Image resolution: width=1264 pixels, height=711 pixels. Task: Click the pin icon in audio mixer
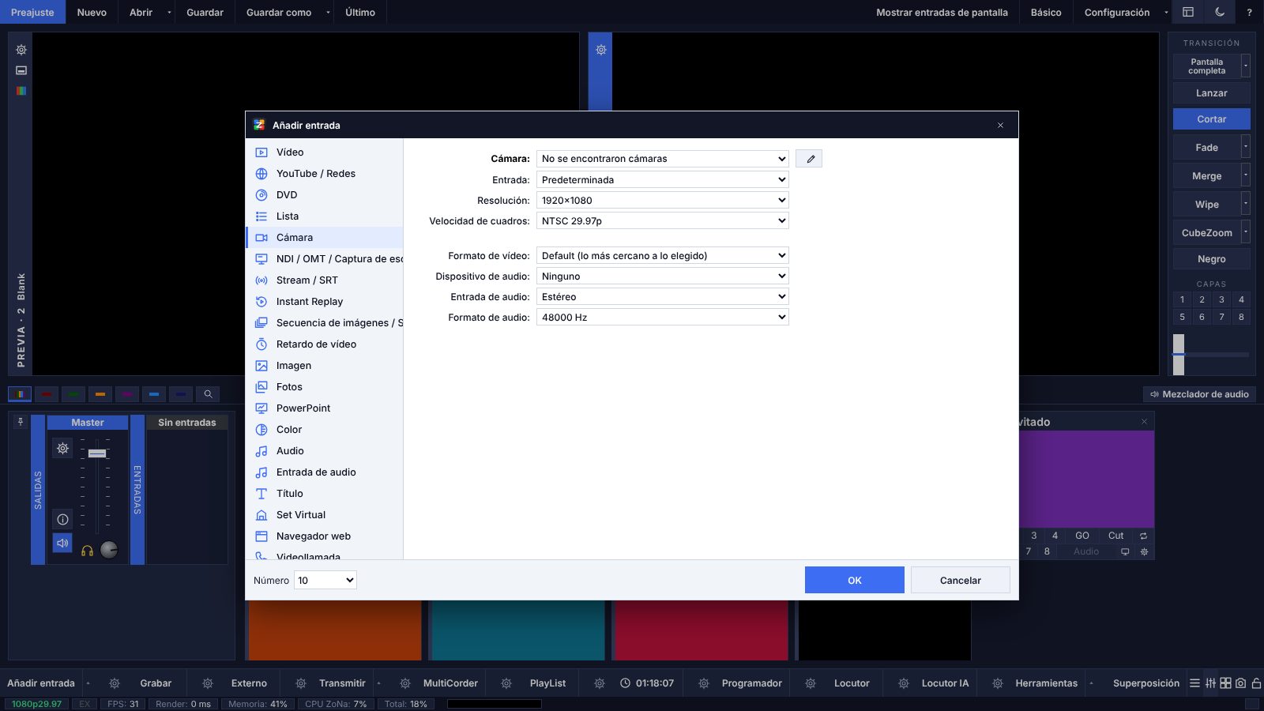21,423
